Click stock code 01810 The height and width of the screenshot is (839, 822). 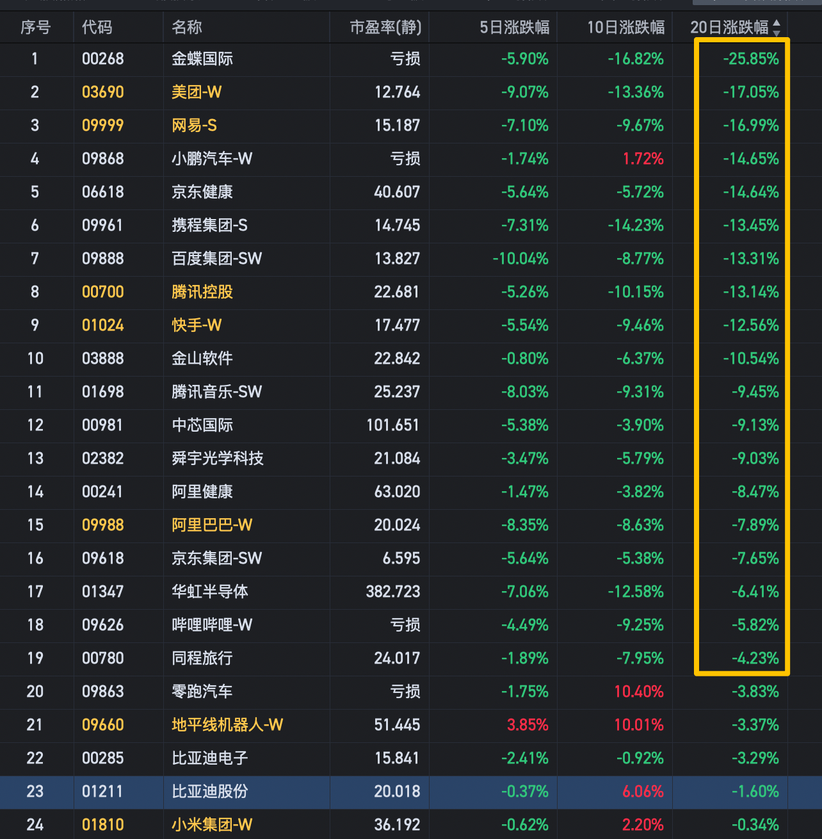(103, 825)
